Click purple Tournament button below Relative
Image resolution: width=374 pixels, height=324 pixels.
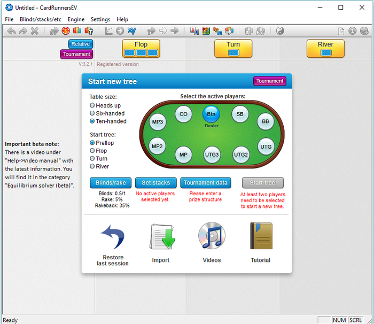pos(76,54)
